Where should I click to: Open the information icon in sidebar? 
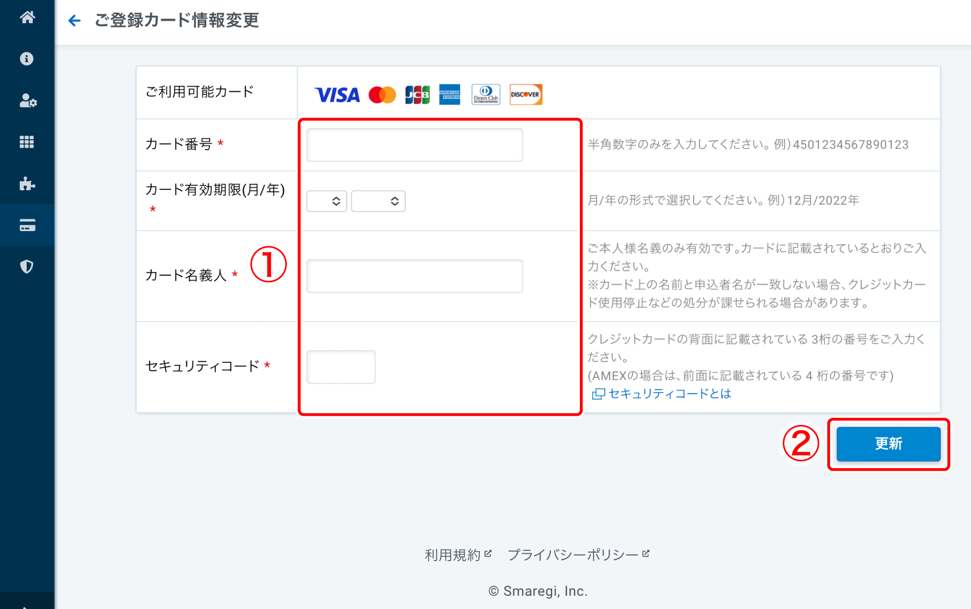(x=27, y=59)
